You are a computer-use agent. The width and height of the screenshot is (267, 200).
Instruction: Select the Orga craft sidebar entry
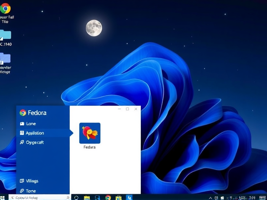point(34,143)
